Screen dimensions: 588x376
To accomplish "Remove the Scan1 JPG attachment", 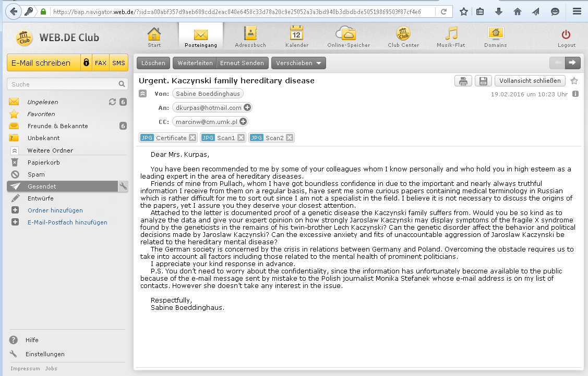I will coord(241,138).
